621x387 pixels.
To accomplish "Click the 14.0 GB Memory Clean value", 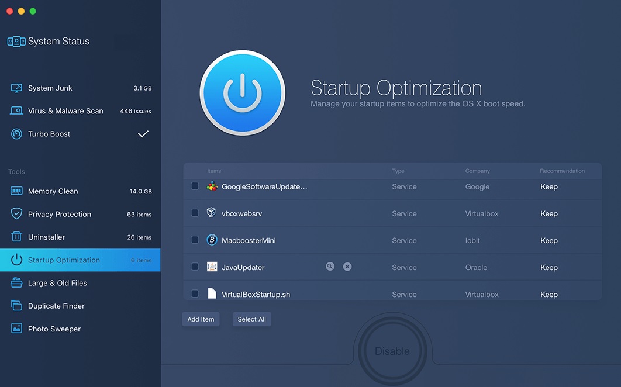I will [x=140, y=191].
